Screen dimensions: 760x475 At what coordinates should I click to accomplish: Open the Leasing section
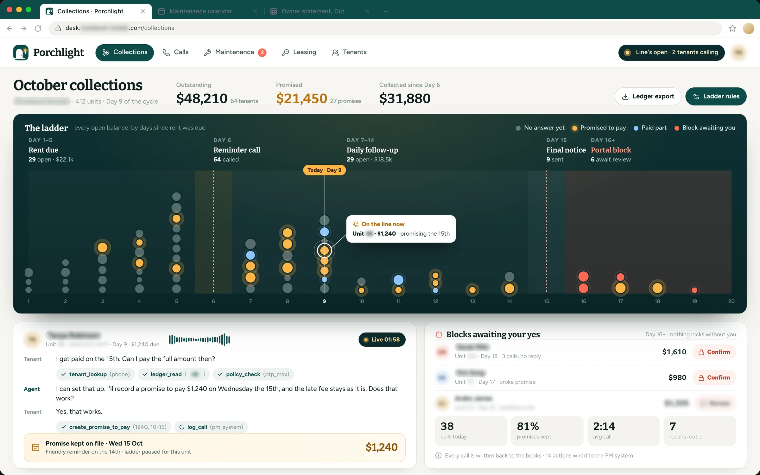[x=299, y=52]
